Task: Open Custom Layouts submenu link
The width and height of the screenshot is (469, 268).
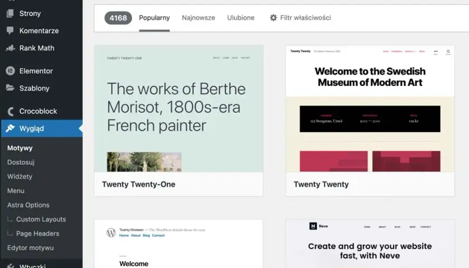Action: click(41, 219)
